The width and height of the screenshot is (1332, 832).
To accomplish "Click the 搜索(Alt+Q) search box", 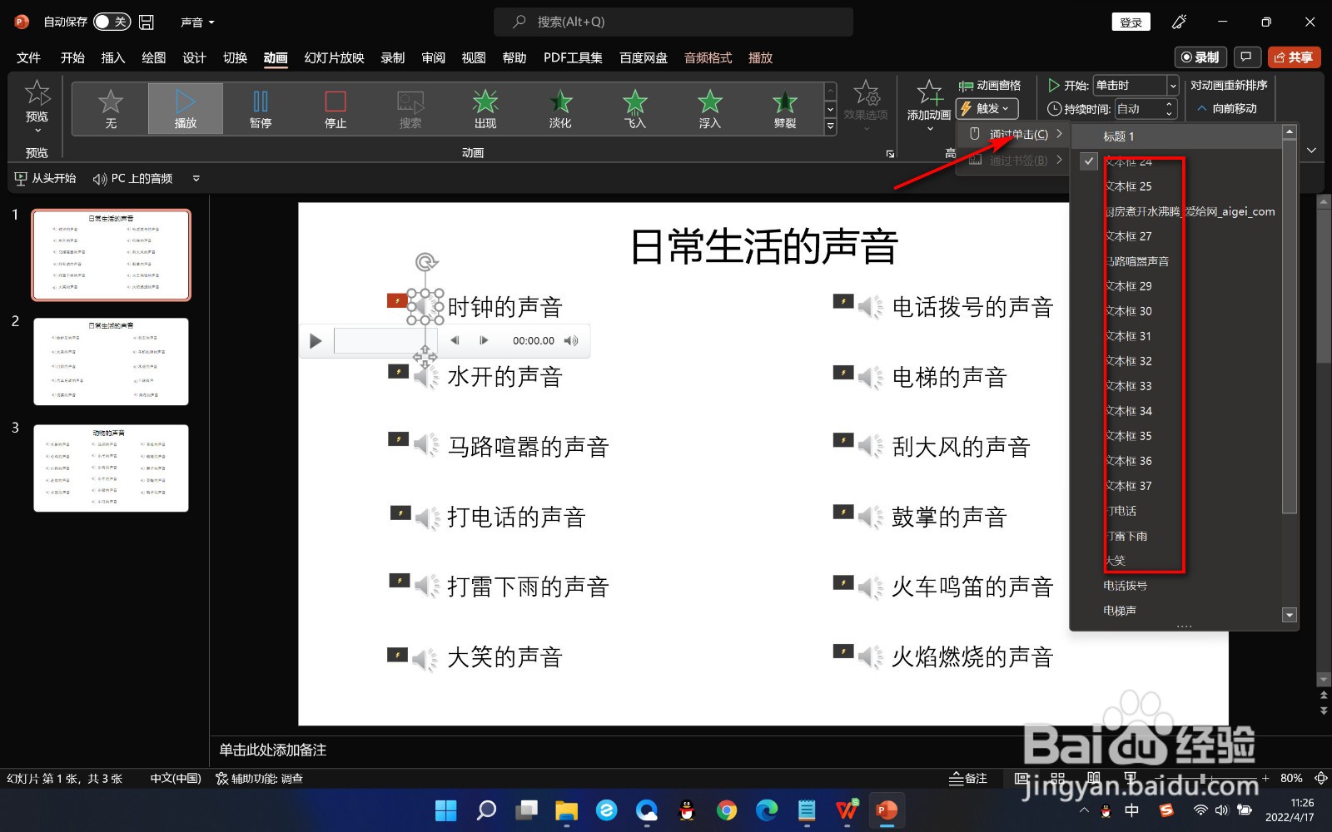I will point(673,22).
